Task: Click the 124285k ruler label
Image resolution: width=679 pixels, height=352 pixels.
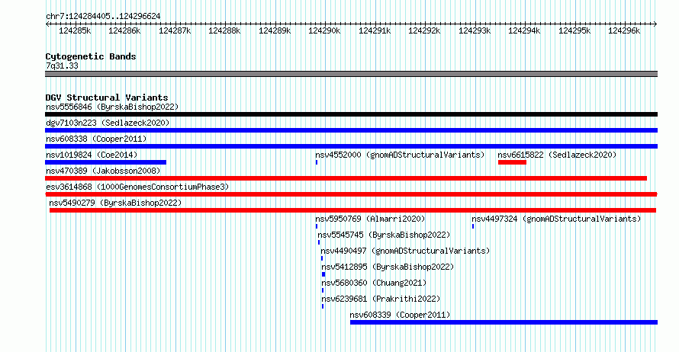Action: (75, 30)
